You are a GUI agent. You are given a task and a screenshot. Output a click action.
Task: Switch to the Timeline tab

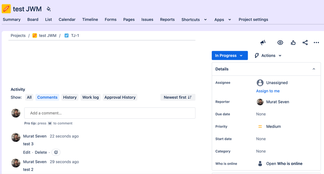(x=90, y=19)
